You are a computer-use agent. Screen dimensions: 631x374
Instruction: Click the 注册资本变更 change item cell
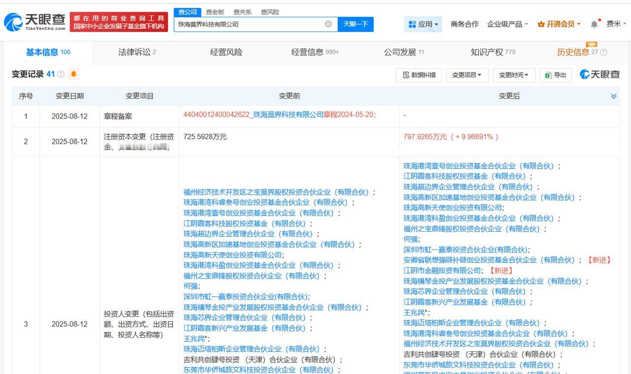pos(139,142)
